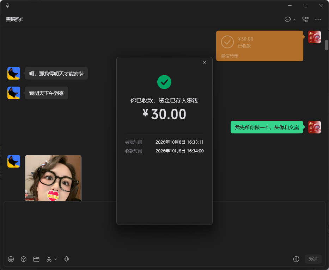Image resolution: width=329 pixels, height=270 pixels.
Task: Close the chat window
Action: pyautogui.click(x=321, y=6)
